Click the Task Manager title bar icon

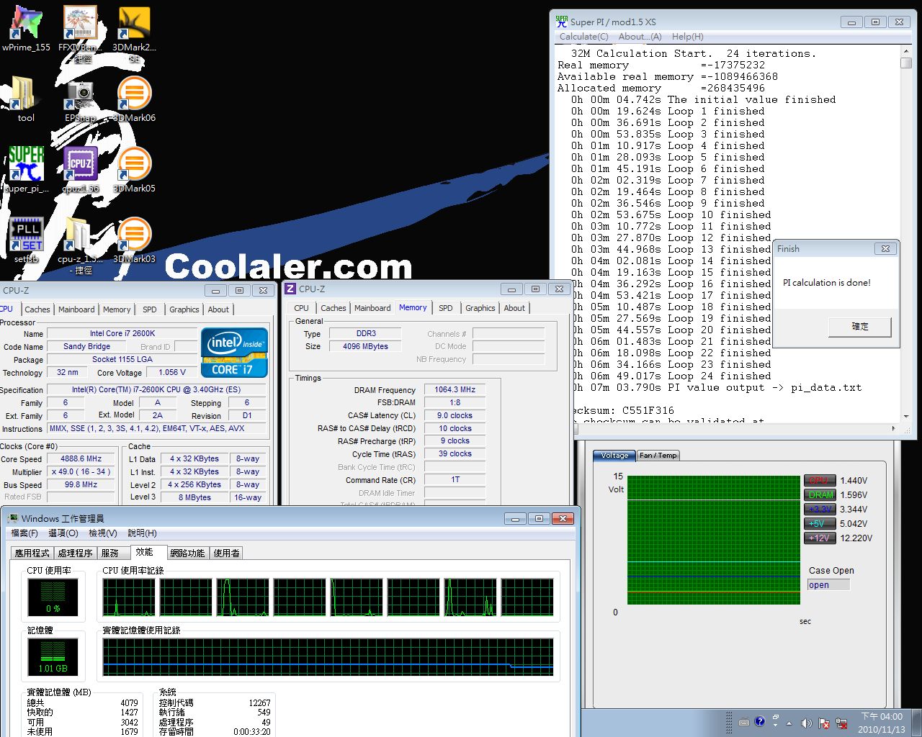[x=12, y=518]
